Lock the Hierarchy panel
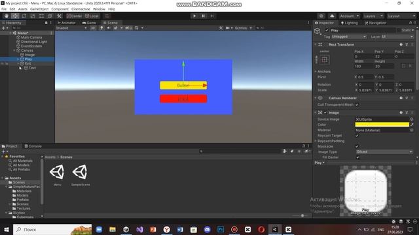This screenshot has height=235, width=419. pos(46,23)
